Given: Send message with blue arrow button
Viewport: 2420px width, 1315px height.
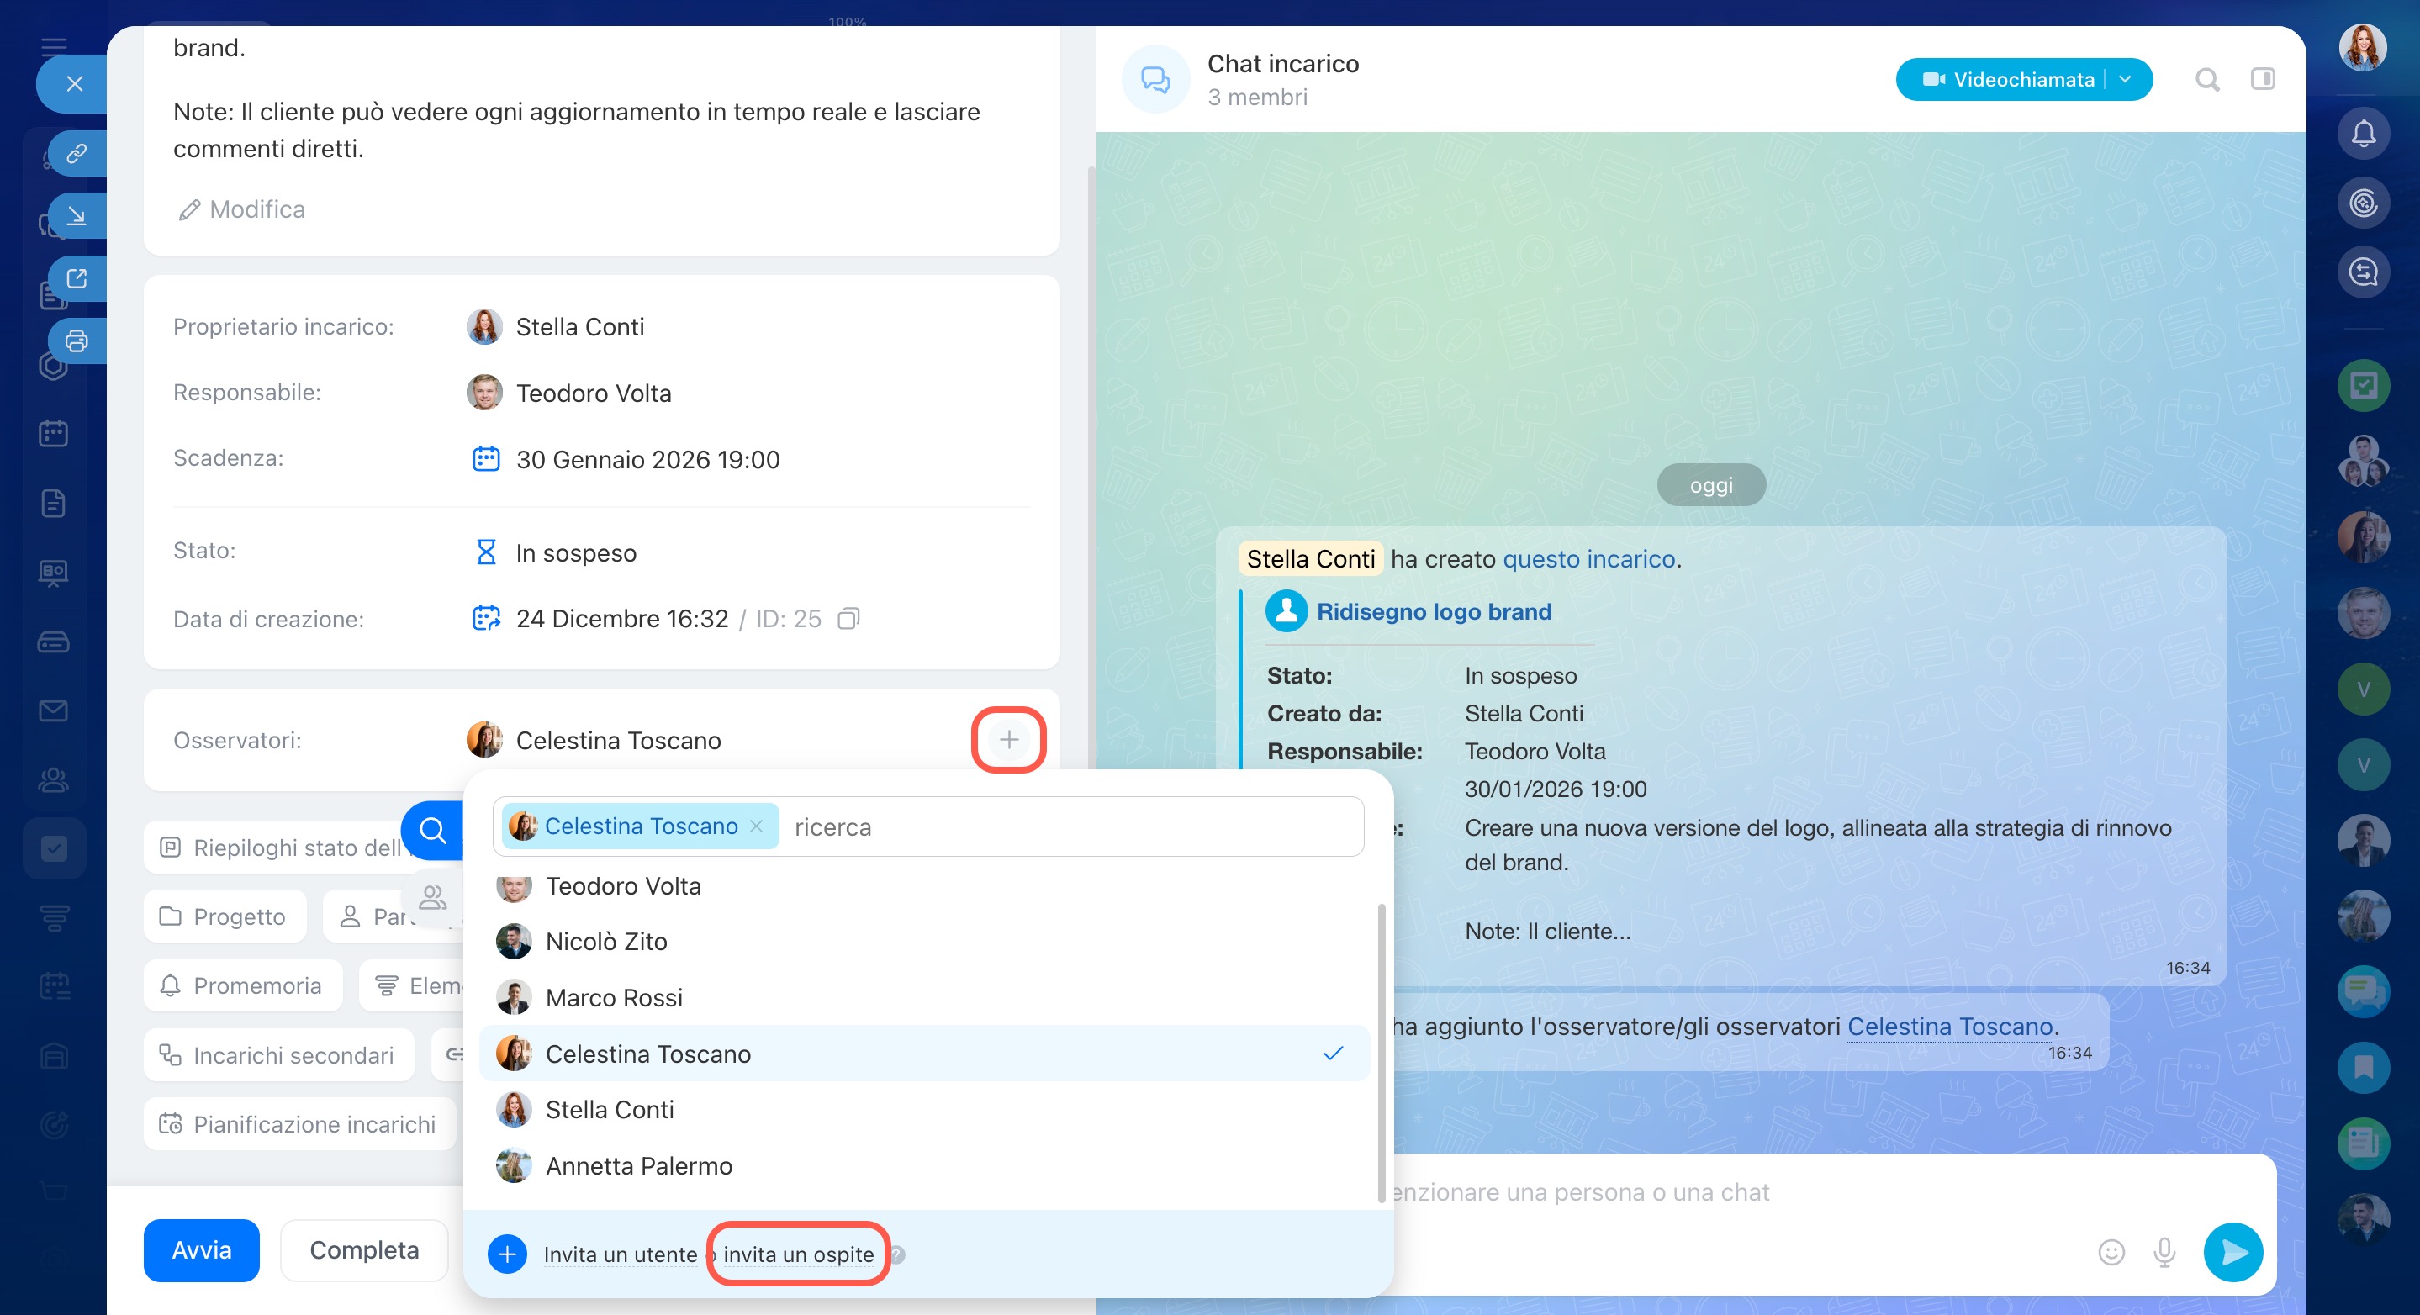Looking at the screenshot, I should click(2232, 1251).
